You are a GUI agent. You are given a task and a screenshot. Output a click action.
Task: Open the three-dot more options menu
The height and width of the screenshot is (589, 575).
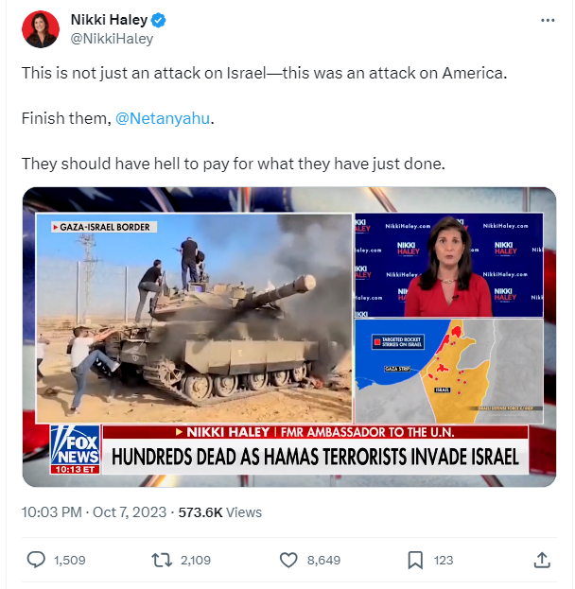pyautogui.click(x=548, y=20)
